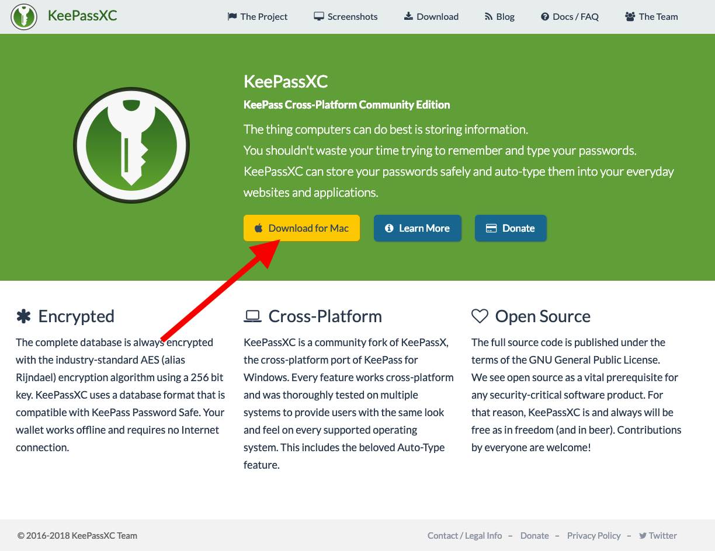Click the question mark icon beside Docs

coord(545,16)
